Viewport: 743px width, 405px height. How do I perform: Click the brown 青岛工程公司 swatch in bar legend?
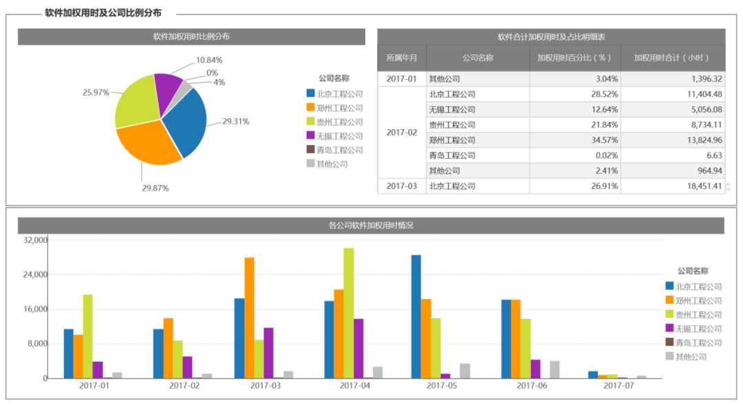coord(669,342)
